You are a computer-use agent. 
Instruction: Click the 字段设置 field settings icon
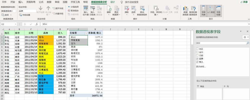coord(20,15)
